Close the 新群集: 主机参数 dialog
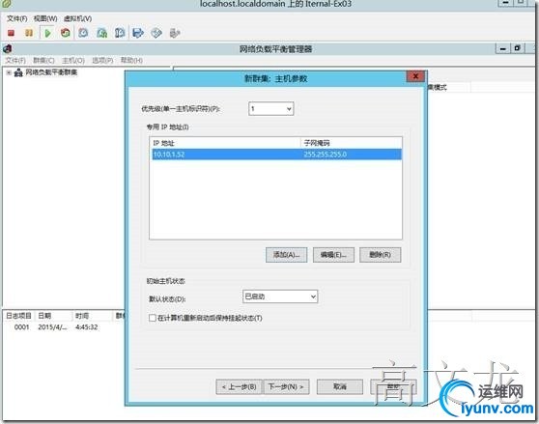This screenshot has width=539, height=424. [x=415, y=76]
